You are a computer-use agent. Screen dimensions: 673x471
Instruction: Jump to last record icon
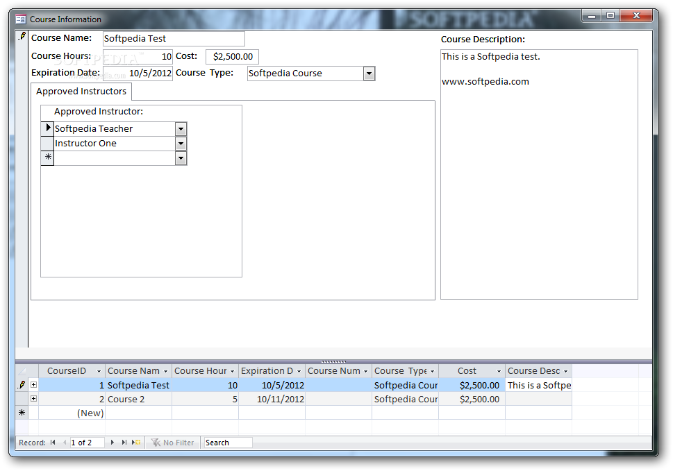(x=124, y=443)
